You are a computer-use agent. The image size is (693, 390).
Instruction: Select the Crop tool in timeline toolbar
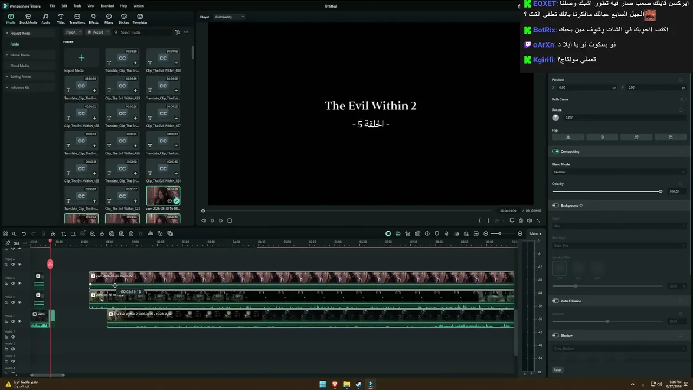pos(73,233)
